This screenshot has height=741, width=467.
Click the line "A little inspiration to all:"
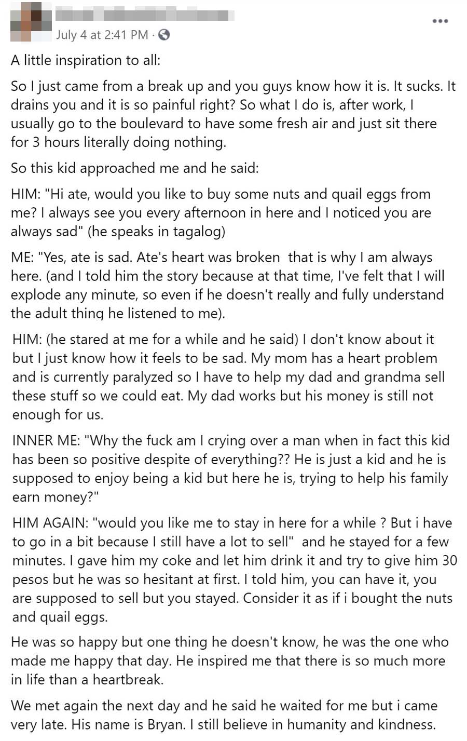pos(86,60)
